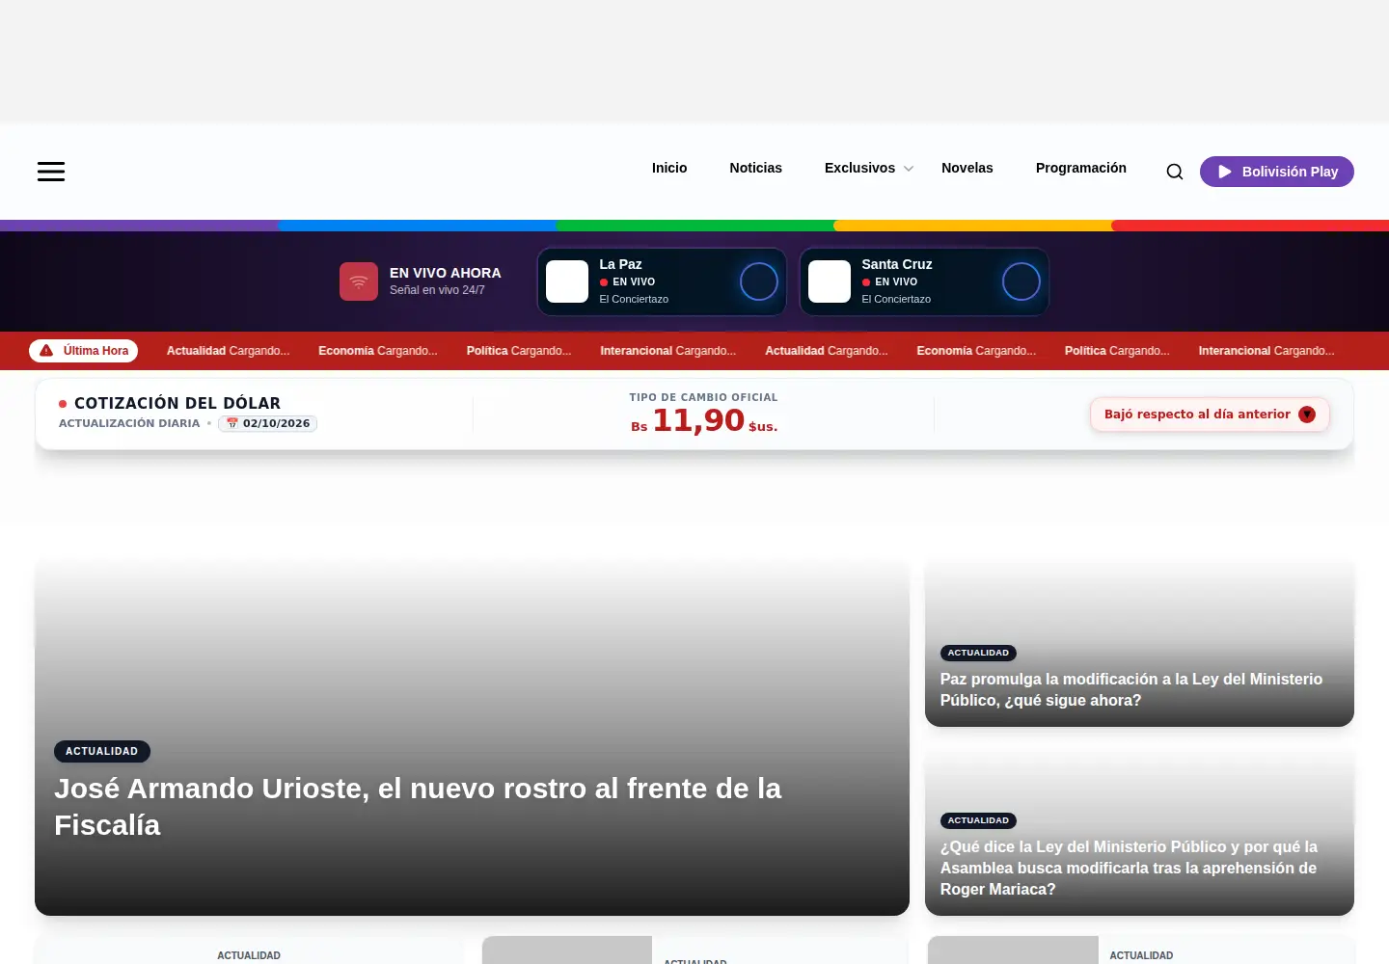Click the 'ACTUALIZACIÓN DIARIA' label
This screenshot has height=964, width=1389.
(129, 423)
